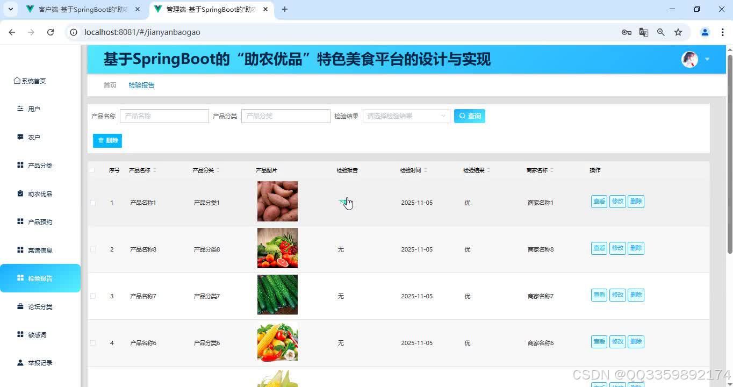The height and width of the screenshot is (387, 733).
Task: Click the bulk 删除 button
Action: [107, 141]
